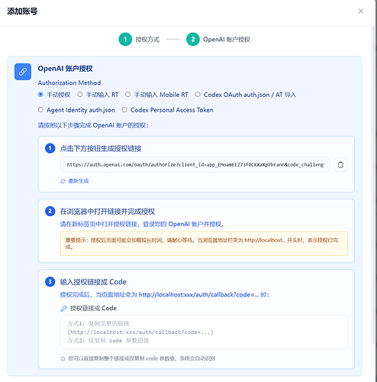The image size is (377, 382).
Task: Choose 手动输入 Mobile RT option
Action: click(x=127, y=95)
